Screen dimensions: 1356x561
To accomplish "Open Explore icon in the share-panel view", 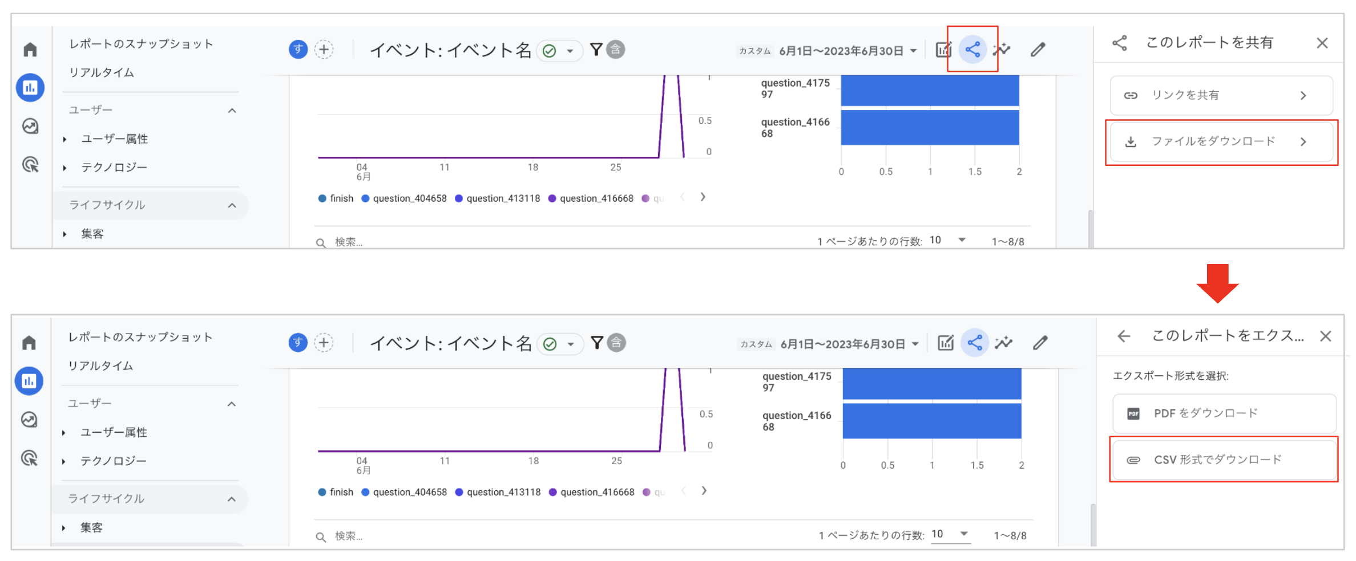I will [x=30, y=126].
